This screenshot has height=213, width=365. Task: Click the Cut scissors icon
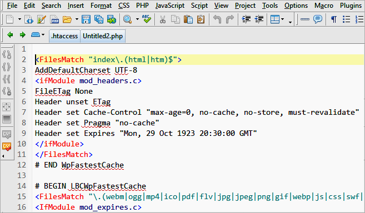click(x=162, y=19)
